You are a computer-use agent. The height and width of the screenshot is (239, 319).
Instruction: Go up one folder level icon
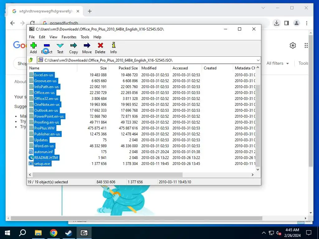[31, 60]
